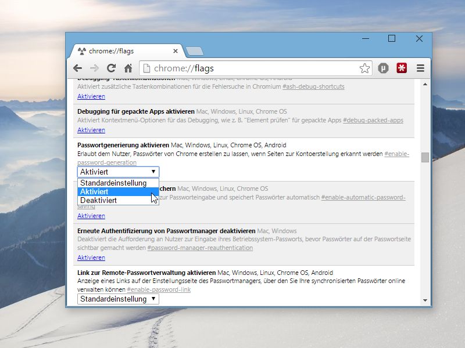The height and width of the screenshot is (348, 465).
Task: Click Aktivieren under Debugging für gepackte Apps
Action: tap(91, 130)
